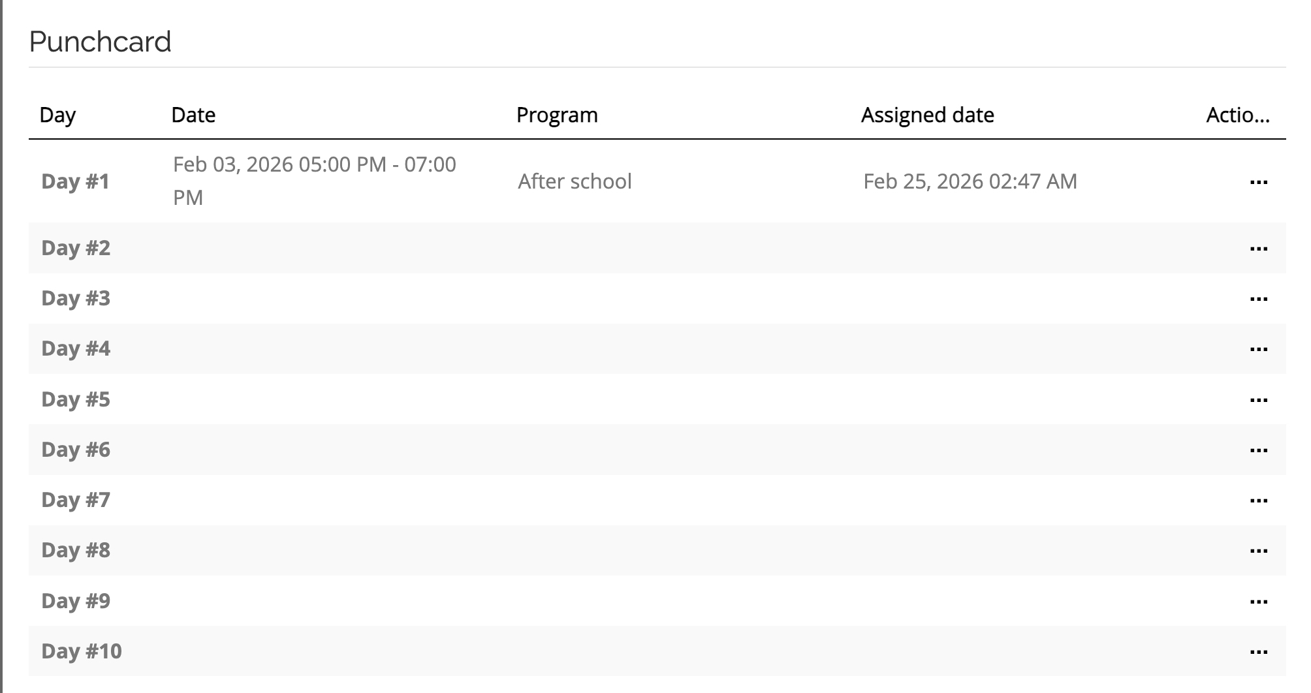The image size is (1311, 693).
Task: Click the Date column header
Action: 193,115
